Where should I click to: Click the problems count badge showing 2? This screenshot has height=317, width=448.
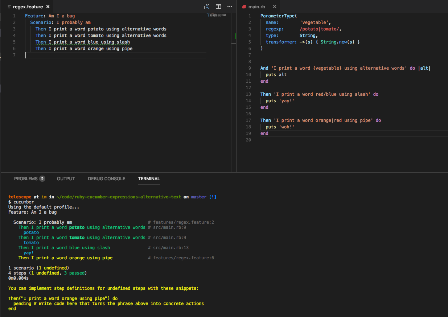[x=42, y=179]
